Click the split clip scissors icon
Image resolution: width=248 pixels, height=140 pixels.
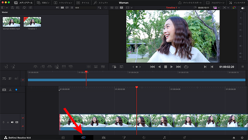10,90
